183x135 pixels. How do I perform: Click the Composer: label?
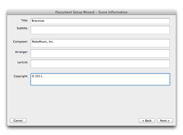(21, 42)
